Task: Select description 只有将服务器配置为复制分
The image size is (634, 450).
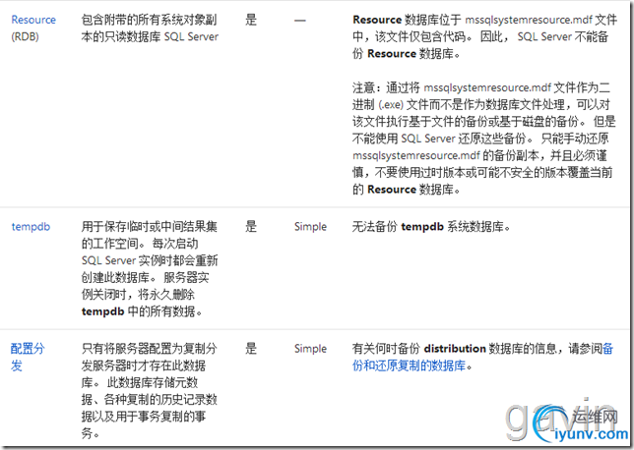Action: [150, 349]
